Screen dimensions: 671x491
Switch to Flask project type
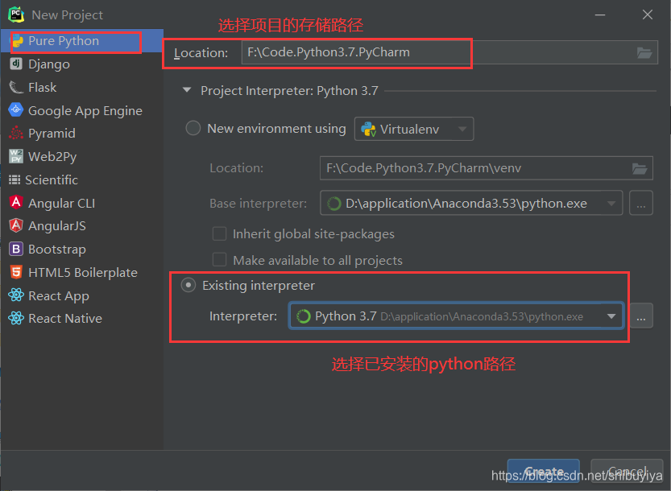(x=82, y=87)
